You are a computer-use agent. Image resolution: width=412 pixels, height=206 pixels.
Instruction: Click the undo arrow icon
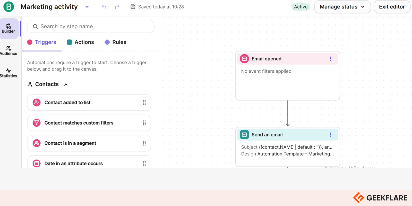104,7
